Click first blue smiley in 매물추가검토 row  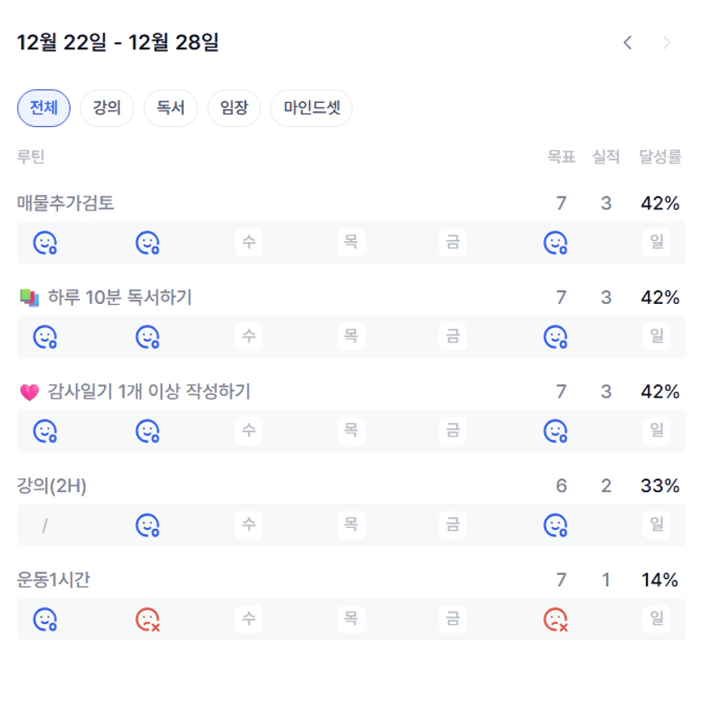44,244
